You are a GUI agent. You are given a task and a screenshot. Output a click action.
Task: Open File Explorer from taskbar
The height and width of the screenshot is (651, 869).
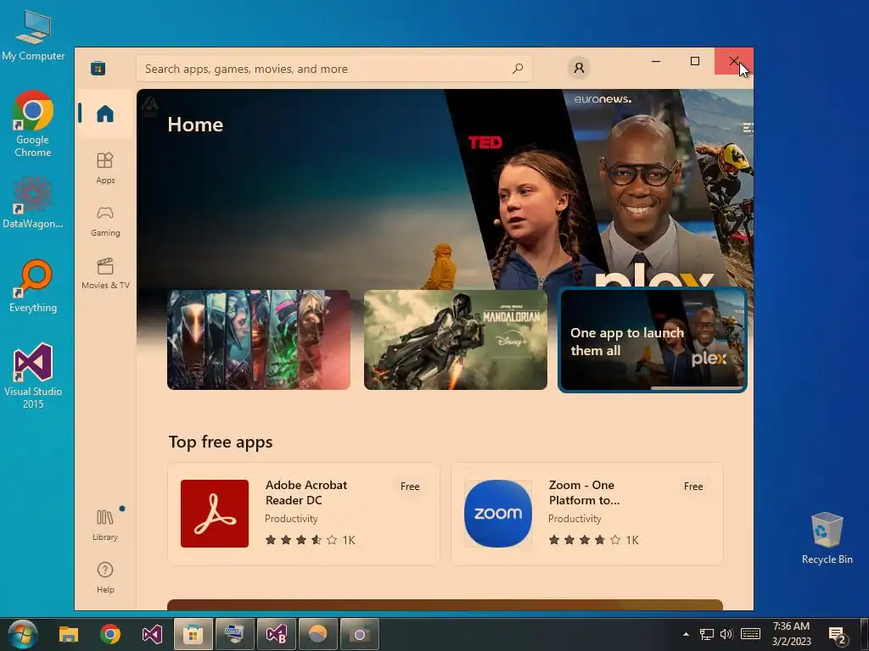click(69, 634)
